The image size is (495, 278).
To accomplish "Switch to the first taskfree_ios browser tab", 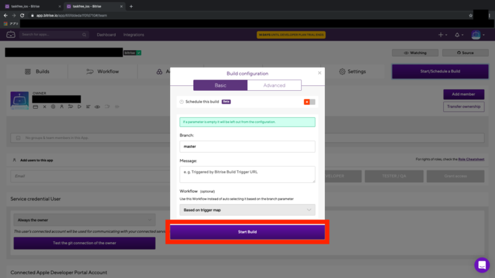I will (33, 6).
